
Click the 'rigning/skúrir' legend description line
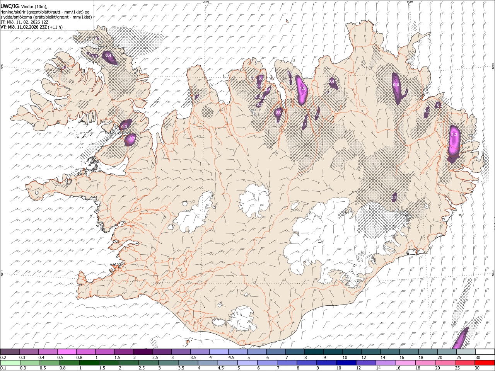click(x=45, y=12)
